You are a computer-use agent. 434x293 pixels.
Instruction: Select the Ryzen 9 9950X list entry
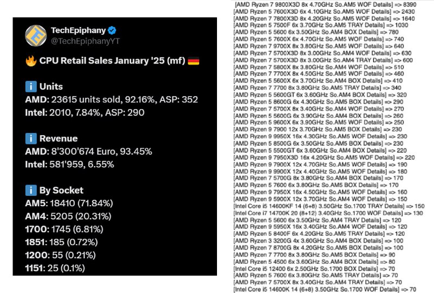coord(320,136)
